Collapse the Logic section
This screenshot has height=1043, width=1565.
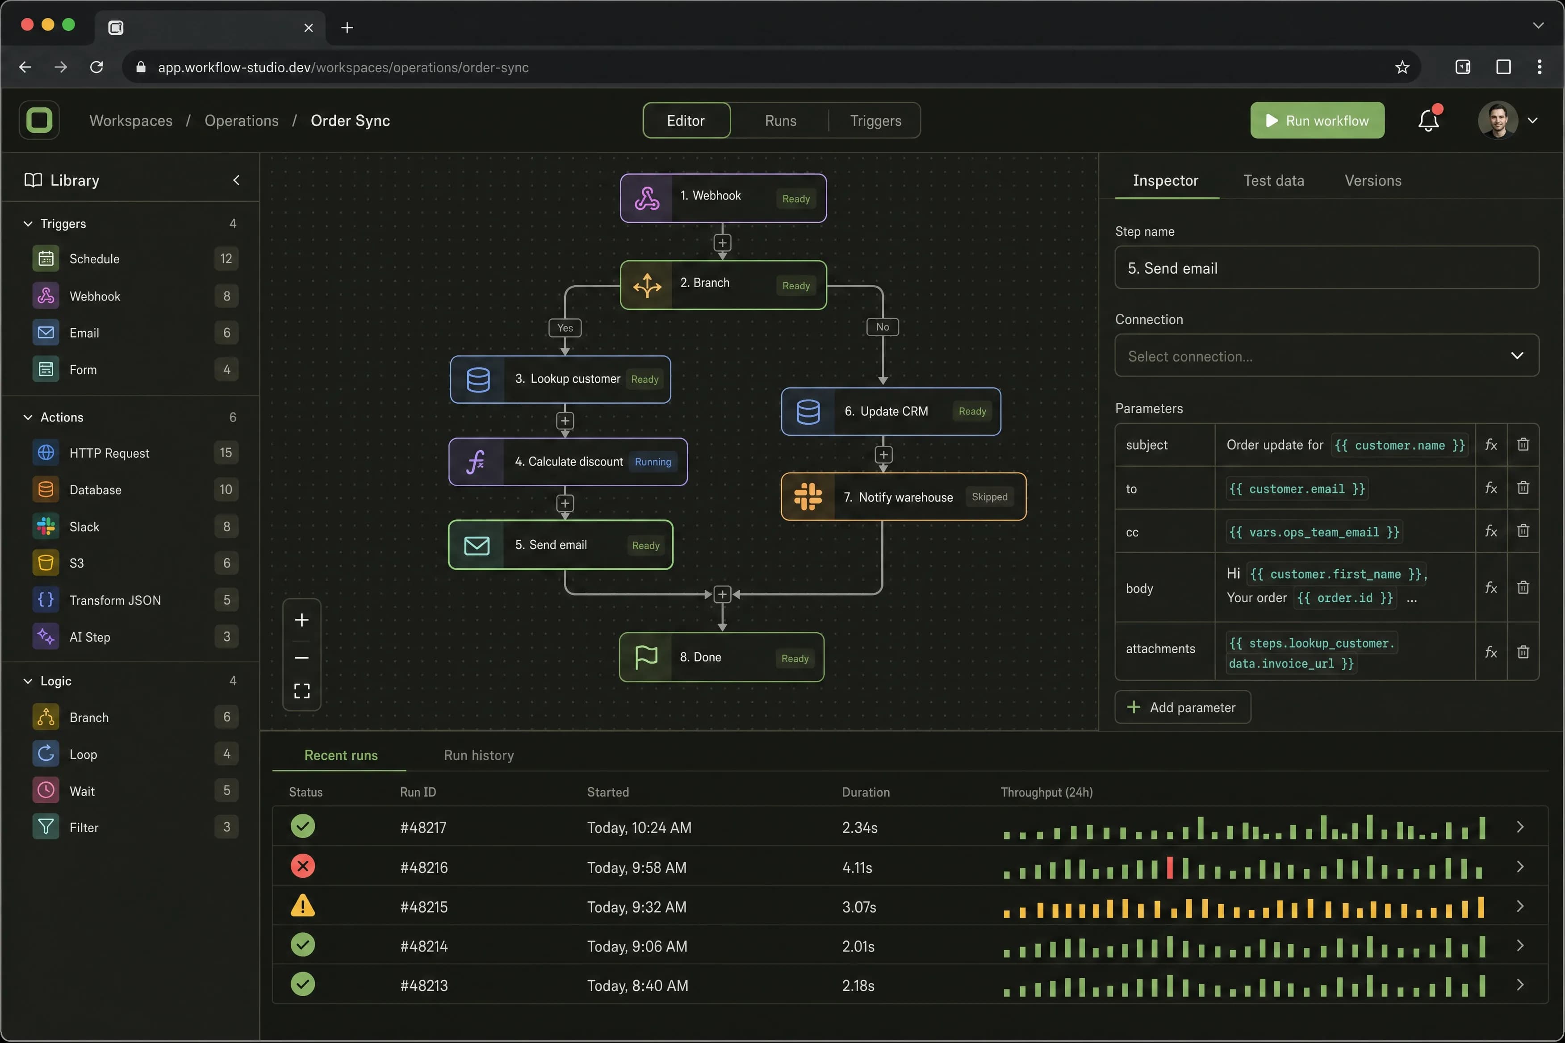[x=28, y=680]
